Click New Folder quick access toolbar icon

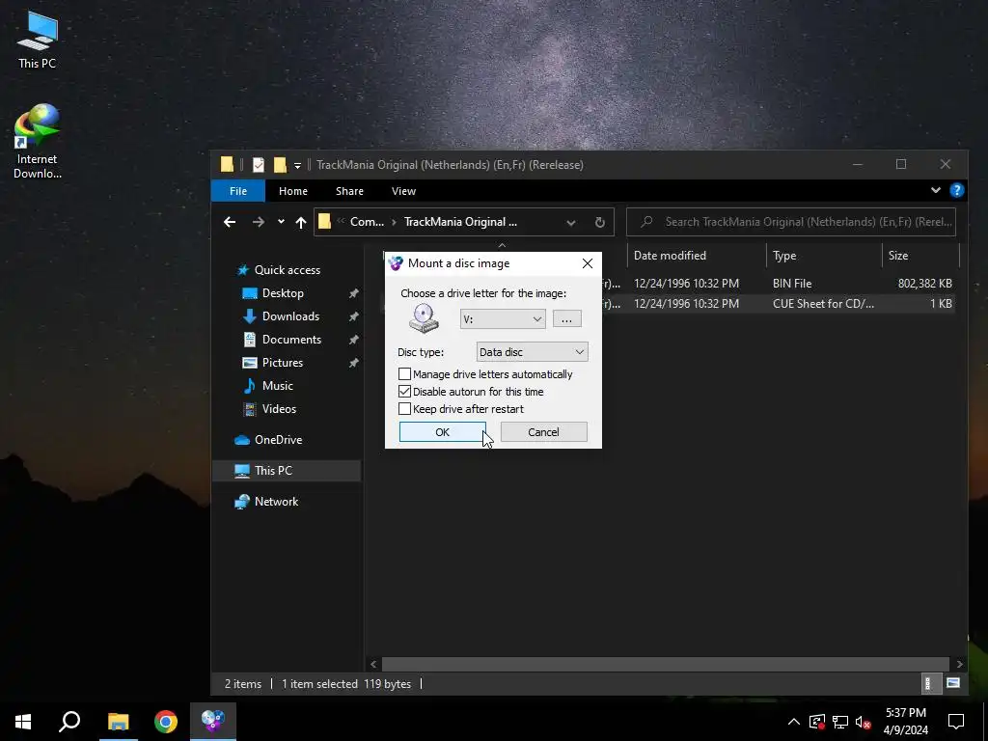click(x=280, y=165)
